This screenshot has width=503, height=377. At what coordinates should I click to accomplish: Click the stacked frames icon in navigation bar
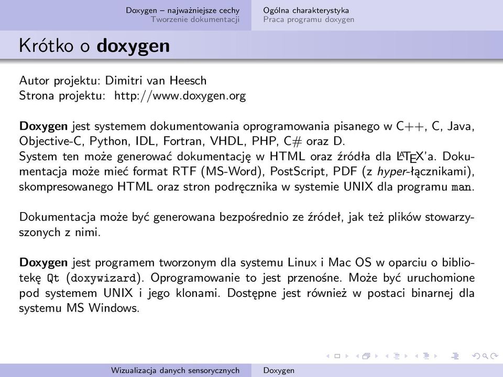(x=366, y=356)
